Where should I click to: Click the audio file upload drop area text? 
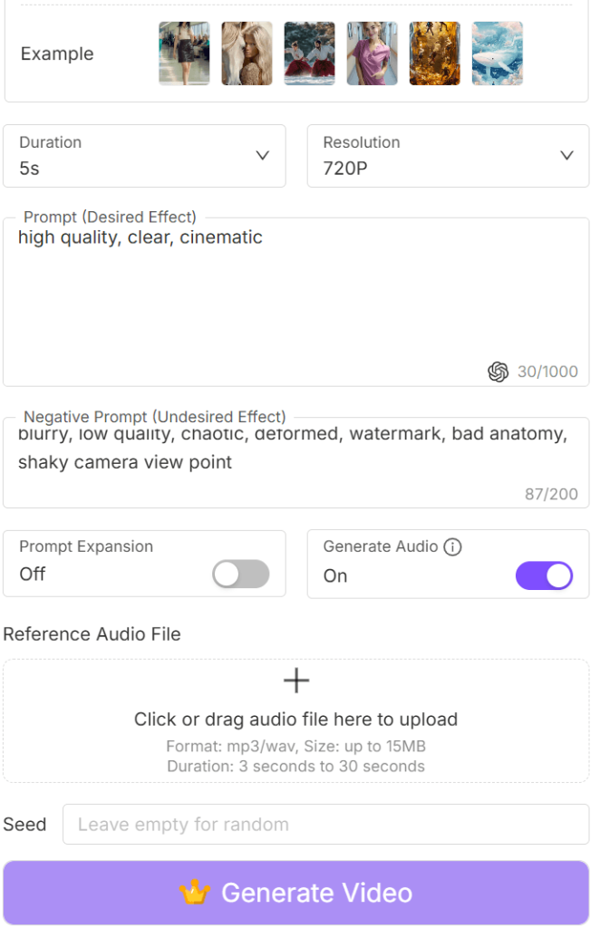295,720
